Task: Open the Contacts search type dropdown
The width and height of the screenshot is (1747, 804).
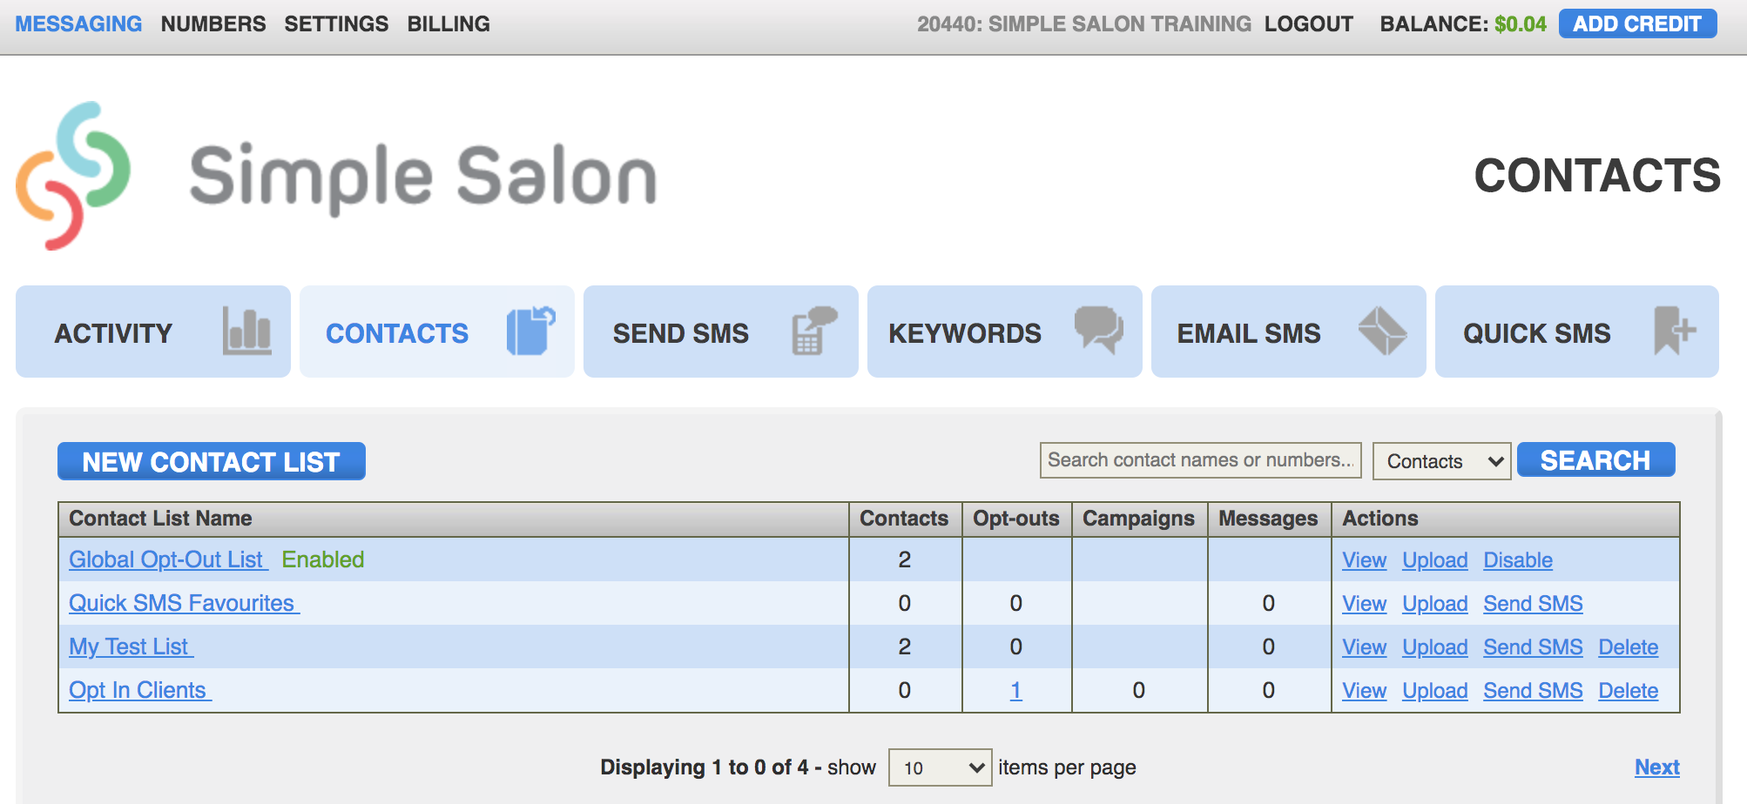Action: [1441, 460]
